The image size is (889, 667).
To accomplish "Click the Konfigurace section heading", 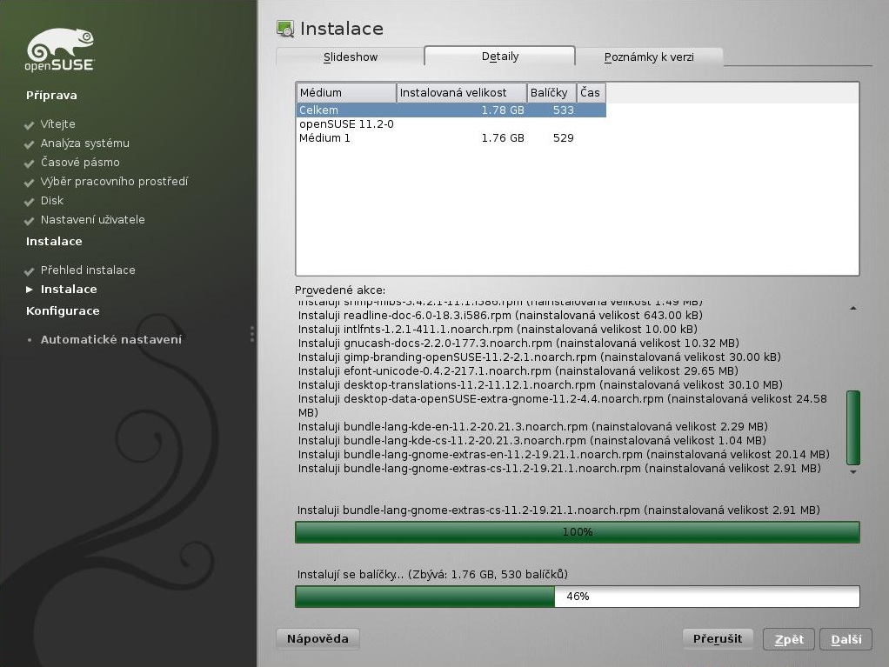I will [63, 311].
